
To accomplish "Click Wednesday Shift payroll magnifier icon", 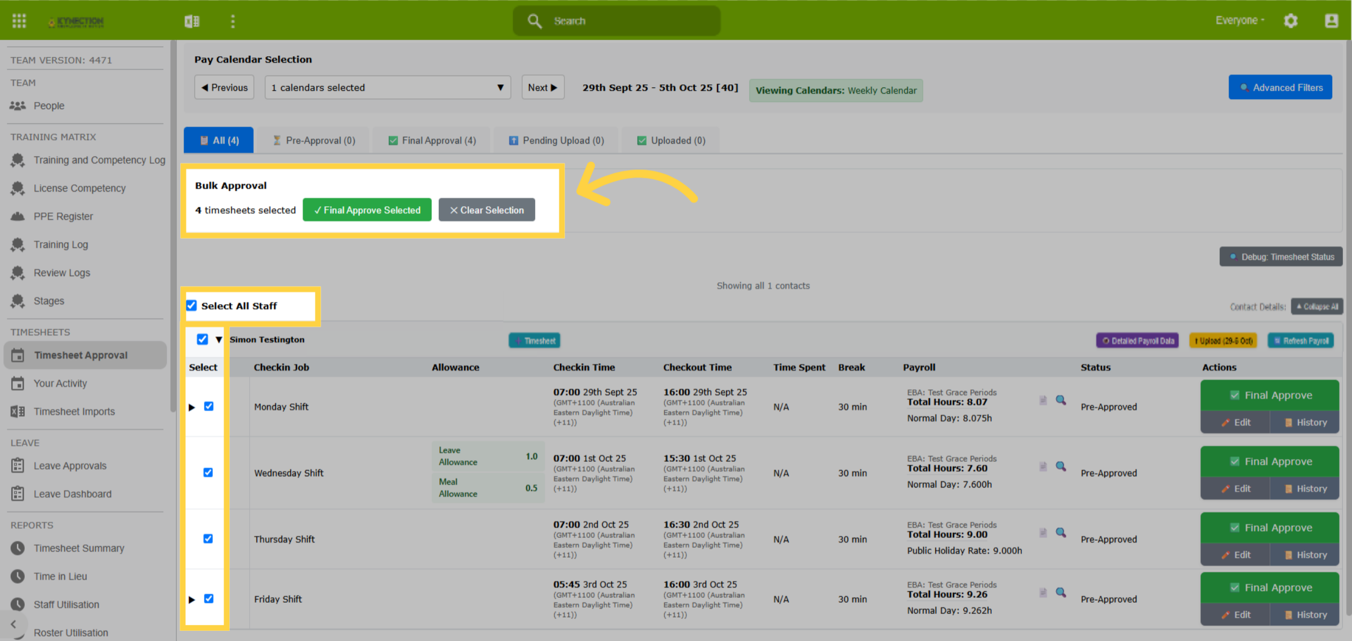I will point(1061,466).
